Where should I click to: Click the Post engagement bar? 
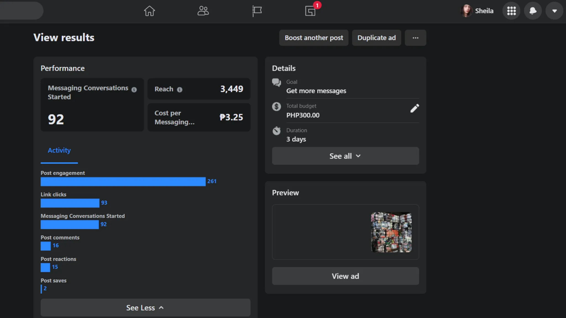(x=123, y=182)
